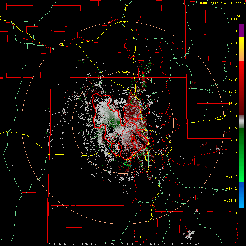Viewport: 246px width, 246px height.
Task: Select the VEL legend title
Action: point(240,16)
